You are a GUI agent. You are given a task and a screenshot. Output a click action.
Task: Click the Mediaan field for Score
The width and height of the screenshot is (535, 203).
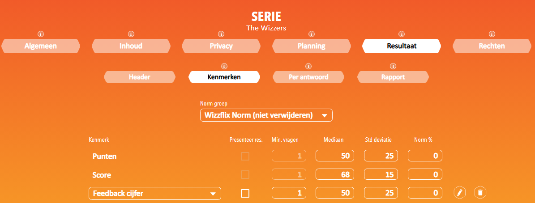(335, 175)
